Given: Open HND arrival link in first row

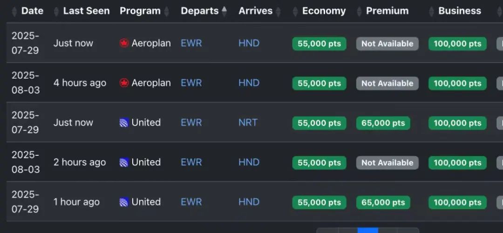Looking at the screenshot, I should click(x=249, y=43).
